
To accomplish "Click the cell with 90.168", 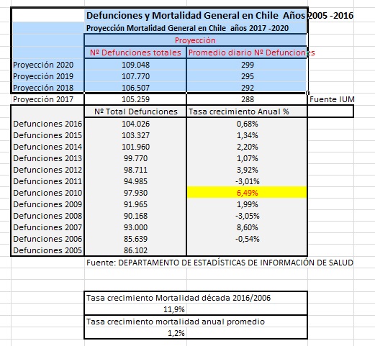I will click(x=135, y=216).
